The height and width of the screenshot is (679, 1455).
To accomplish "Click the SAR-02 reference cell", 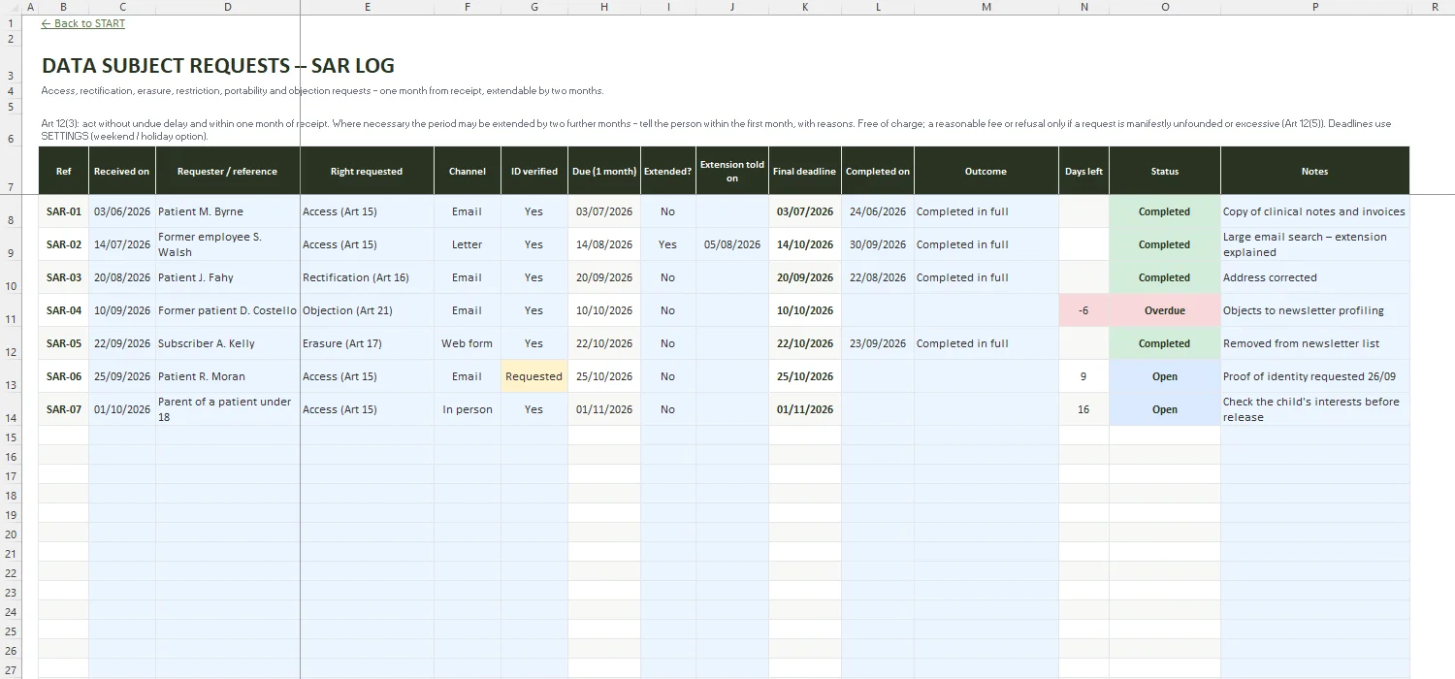I will (64, 244).
